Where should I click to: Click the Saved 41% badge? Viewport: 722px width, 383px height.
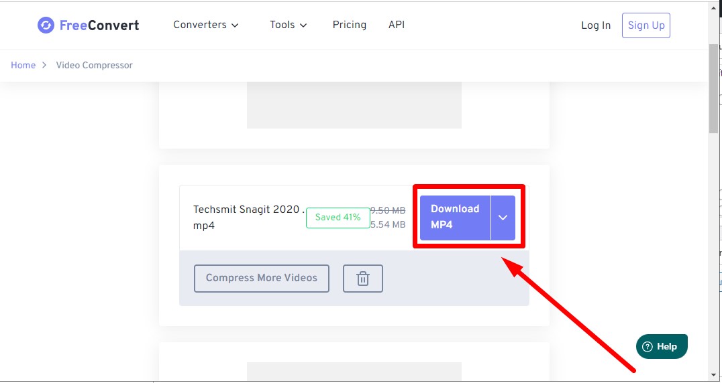(338, 218)
